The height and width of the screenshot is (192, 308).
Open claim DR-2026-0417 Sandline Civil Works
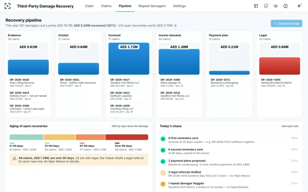pos(129,83)
